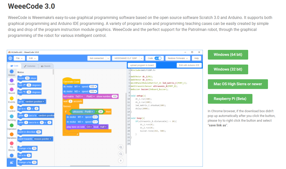Viewport: 286px width, 169px height.
Task: Click the show number 100 field
Action: tap(114, 96)
